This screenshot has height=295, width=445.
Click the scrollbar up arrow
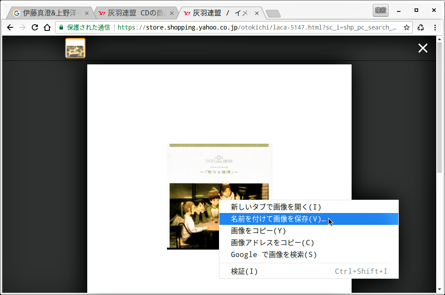click(439, 39)
